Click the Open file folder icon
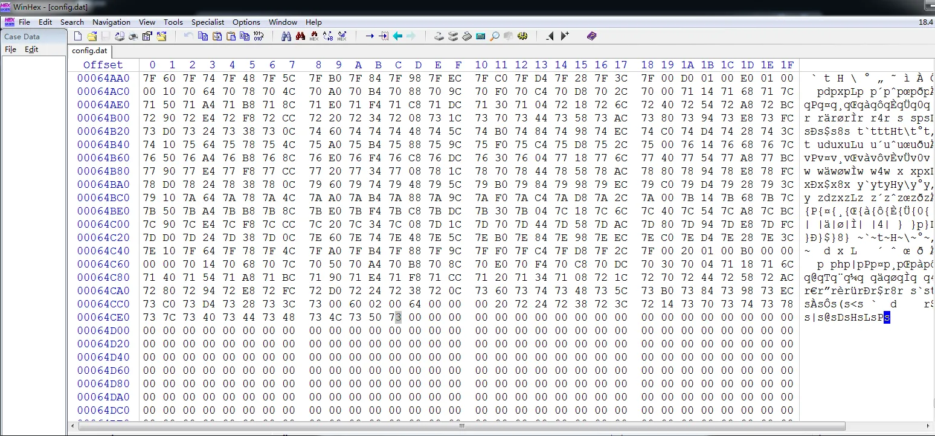 pyautogui.click(x=92, y=36)
